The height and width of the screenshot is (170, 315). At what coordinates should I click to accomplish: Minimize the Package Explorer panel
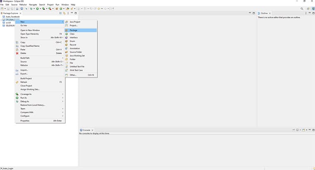click(72, 13)
